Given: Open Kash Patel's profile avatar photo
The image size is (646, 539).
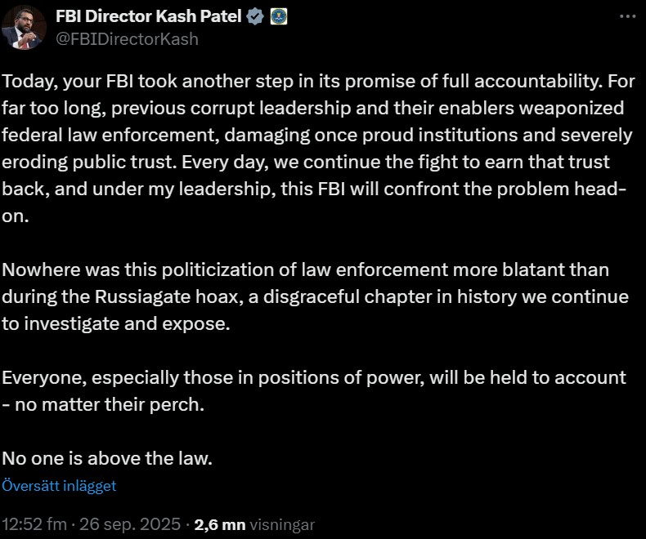Looking at the screenshot, I should point(24,28).
